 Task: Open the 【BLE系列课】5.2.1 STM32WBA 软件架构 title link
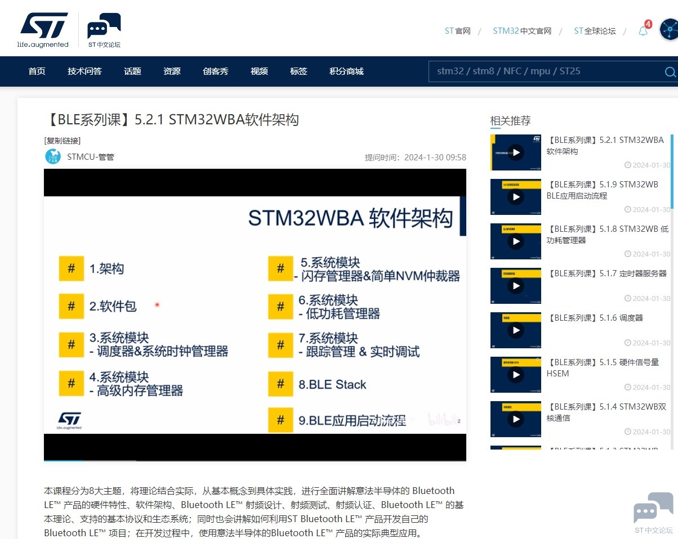click(x=605, y=145)
